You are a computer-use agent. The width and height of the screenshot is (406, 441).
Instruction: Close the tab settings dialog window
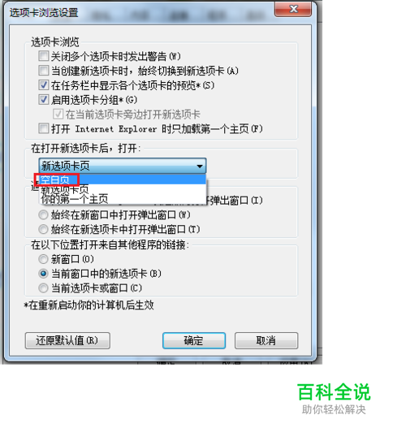(x=293, y=9)
